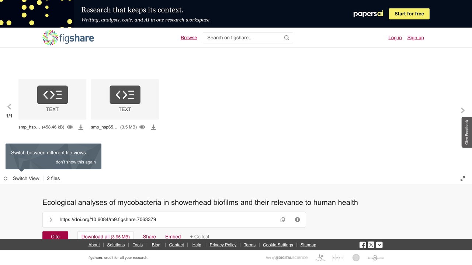
Task: Click the DataCite logo
Action: tap(320, 258)
